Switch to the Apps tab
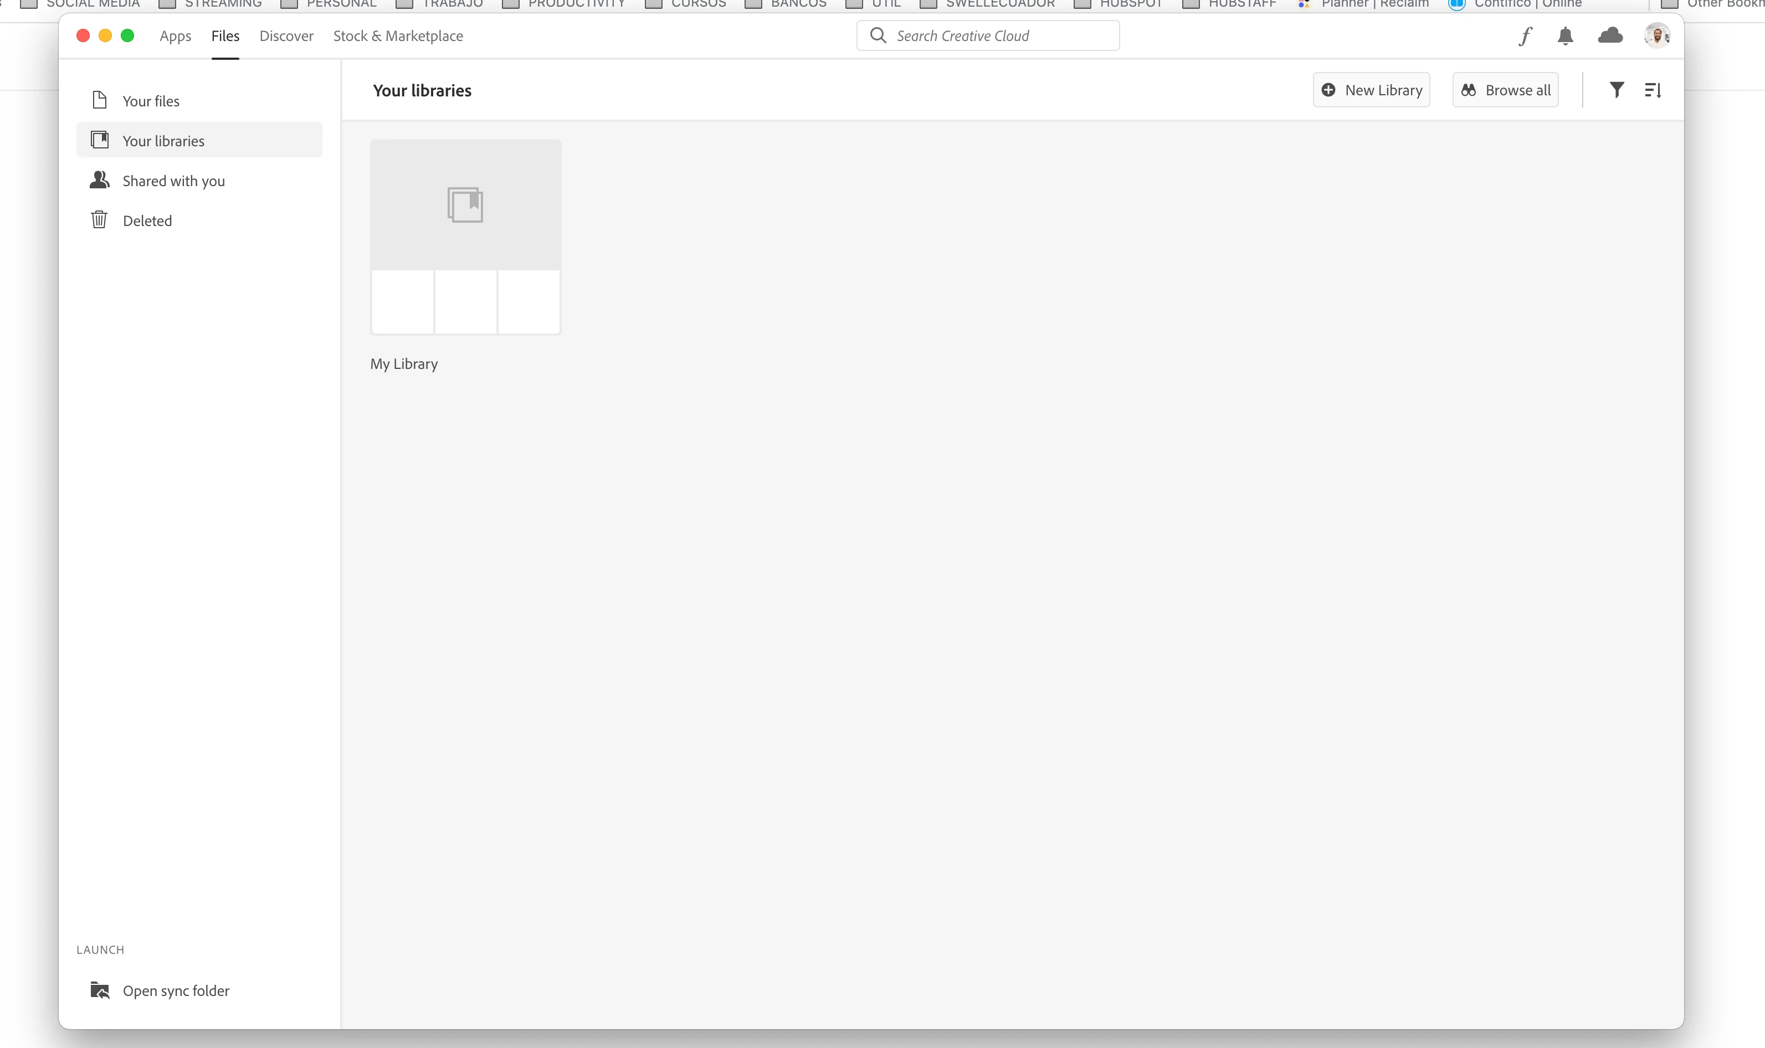This screenshot has width=1765, height=1048. [x=175, y=36]
